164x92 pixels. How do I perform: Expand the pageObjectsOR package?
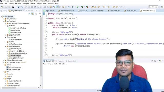[5, 35]
